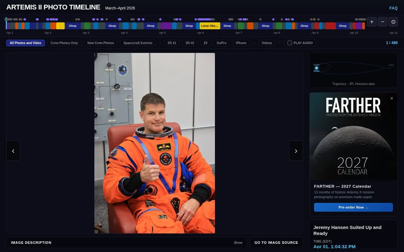Select the Sleep block between Apr 7 and Apr 8

tap(265, 26)
